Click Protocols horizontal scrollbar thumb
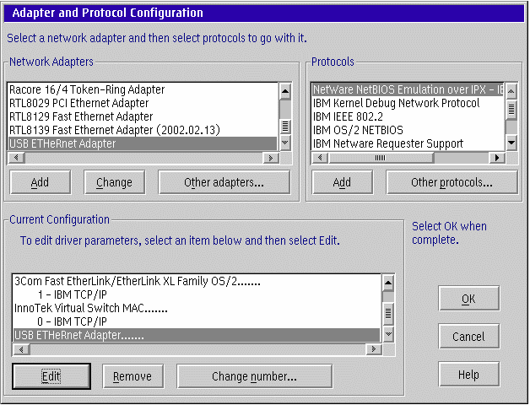 [x=381, y=158]
